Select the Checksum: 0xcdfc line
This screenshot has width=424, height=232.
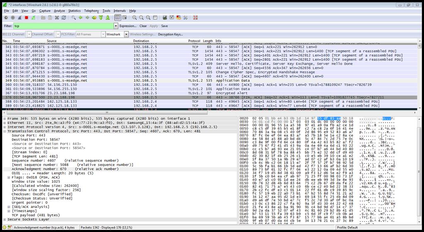click(42, 194)
